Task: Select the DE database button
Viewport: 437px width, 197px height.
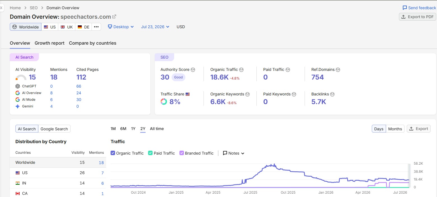Action: click(x=83, y=27)
